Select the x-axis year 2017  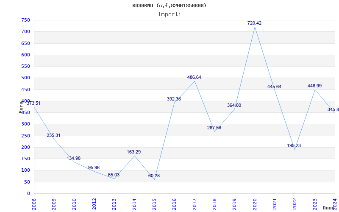click(195, 204)
